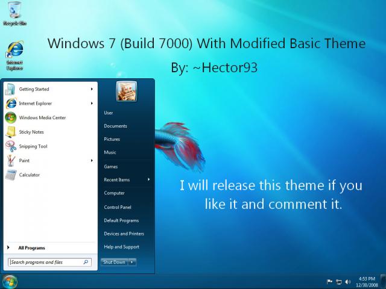Click the Start orb button
This screenshot has width=386, height=289.
tap(10, 282)
